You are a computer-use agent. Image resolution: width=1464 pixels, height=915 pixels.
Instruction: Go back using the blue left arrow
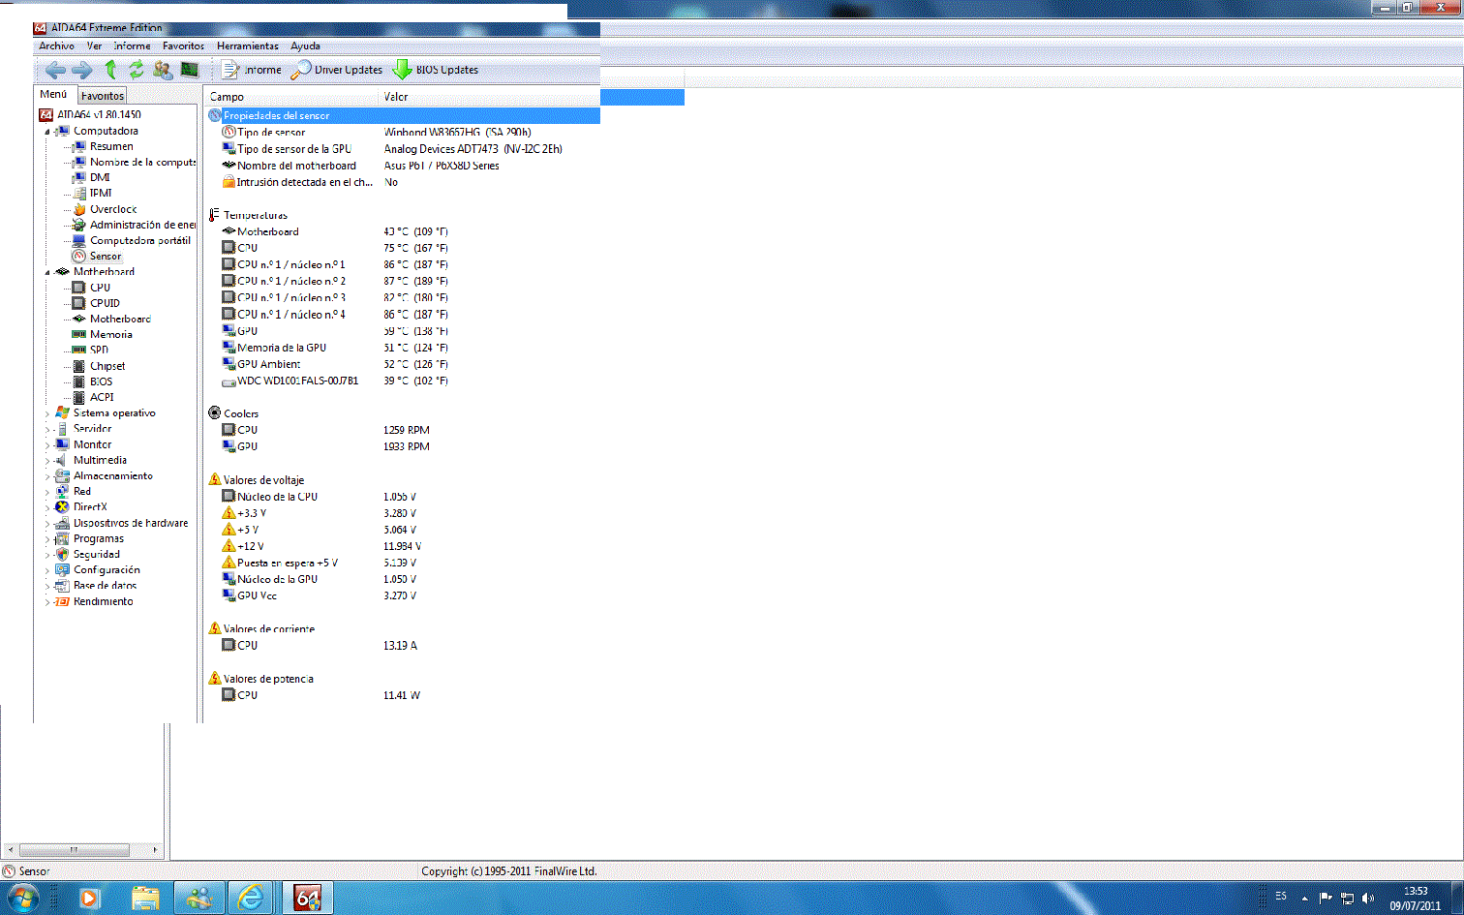coord(55,70)
